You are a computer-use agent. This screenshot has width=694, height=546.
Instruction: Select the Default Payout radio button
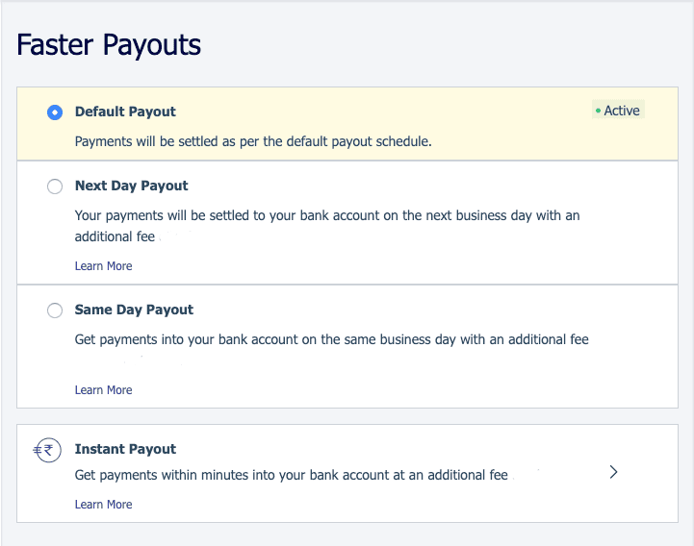click(55, 112)
